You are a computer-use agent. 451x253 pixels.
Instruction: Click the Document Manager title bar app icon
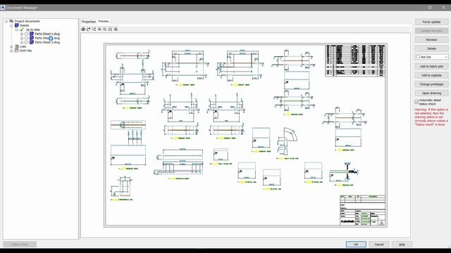tap(3, 8)
